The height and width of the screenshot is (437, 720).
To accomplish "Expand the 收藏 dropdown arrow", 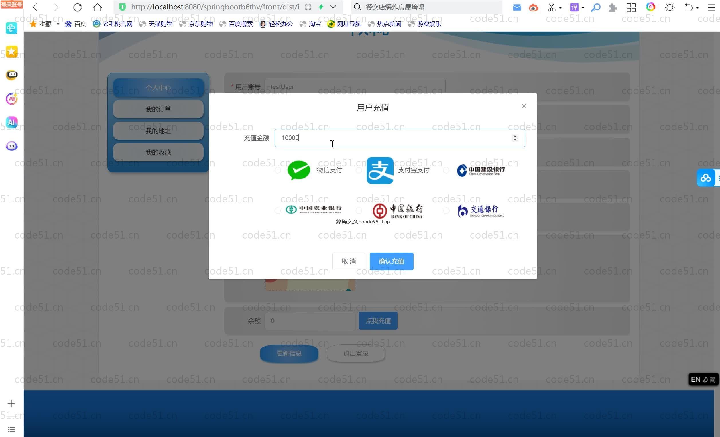I will (58, 24).
